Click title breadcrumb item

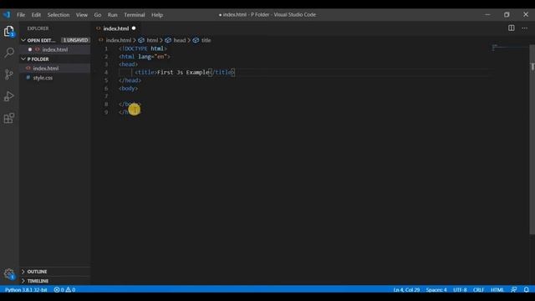(x=206, y=40)
